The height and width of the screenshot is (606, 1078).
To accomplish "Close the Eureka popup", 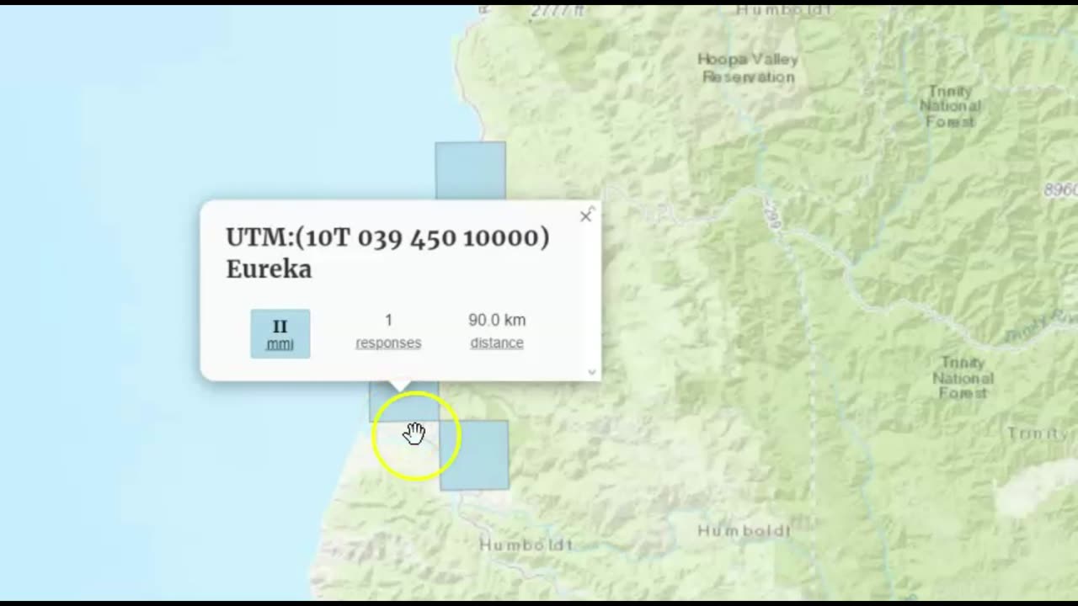I will point(586,216).
